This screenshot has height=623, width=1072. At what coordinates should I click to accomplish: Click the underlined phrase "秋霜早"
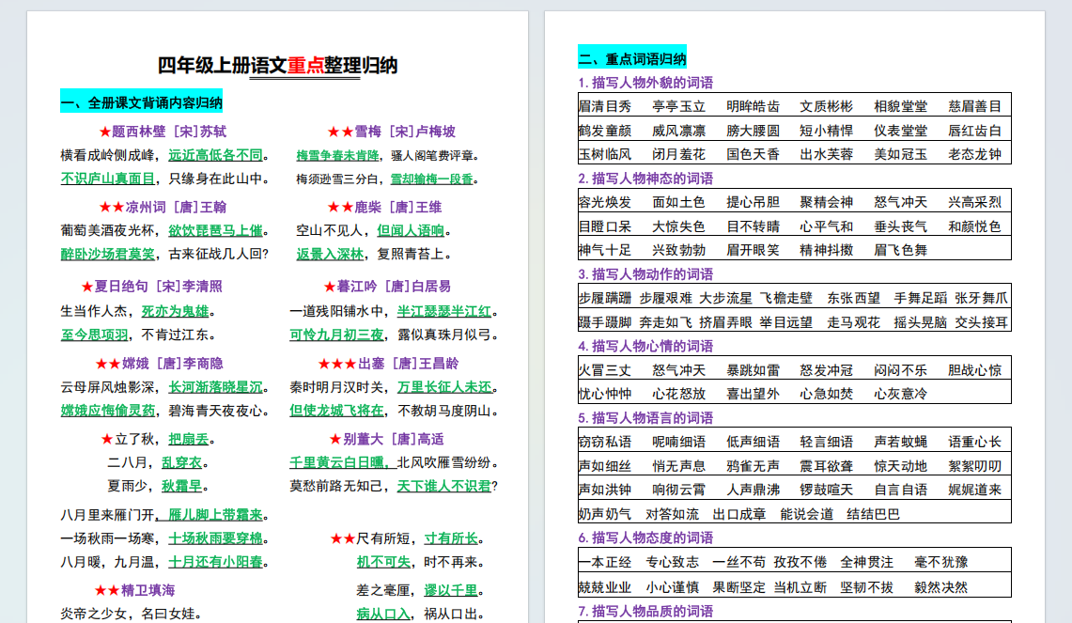(x=182, y=486)
